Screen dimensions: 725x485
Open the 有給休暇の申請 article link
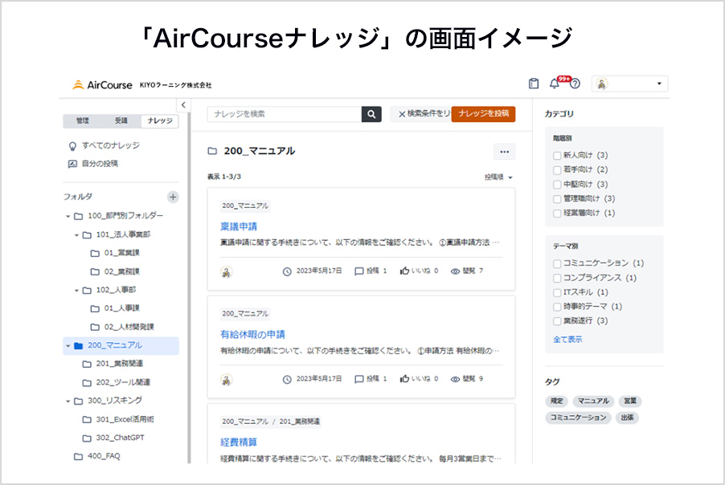click(x=252, y=334)
